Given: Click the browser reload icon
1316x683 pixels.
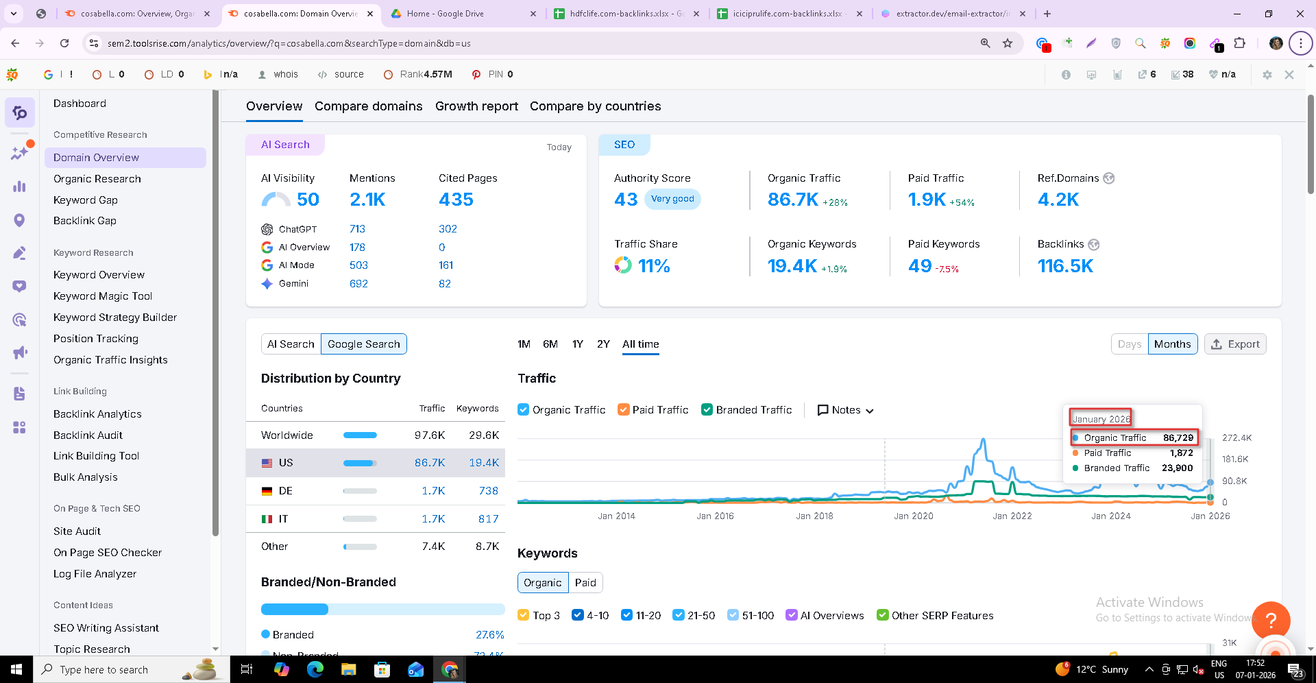Looking at the screenshot, I should point(64,43).
